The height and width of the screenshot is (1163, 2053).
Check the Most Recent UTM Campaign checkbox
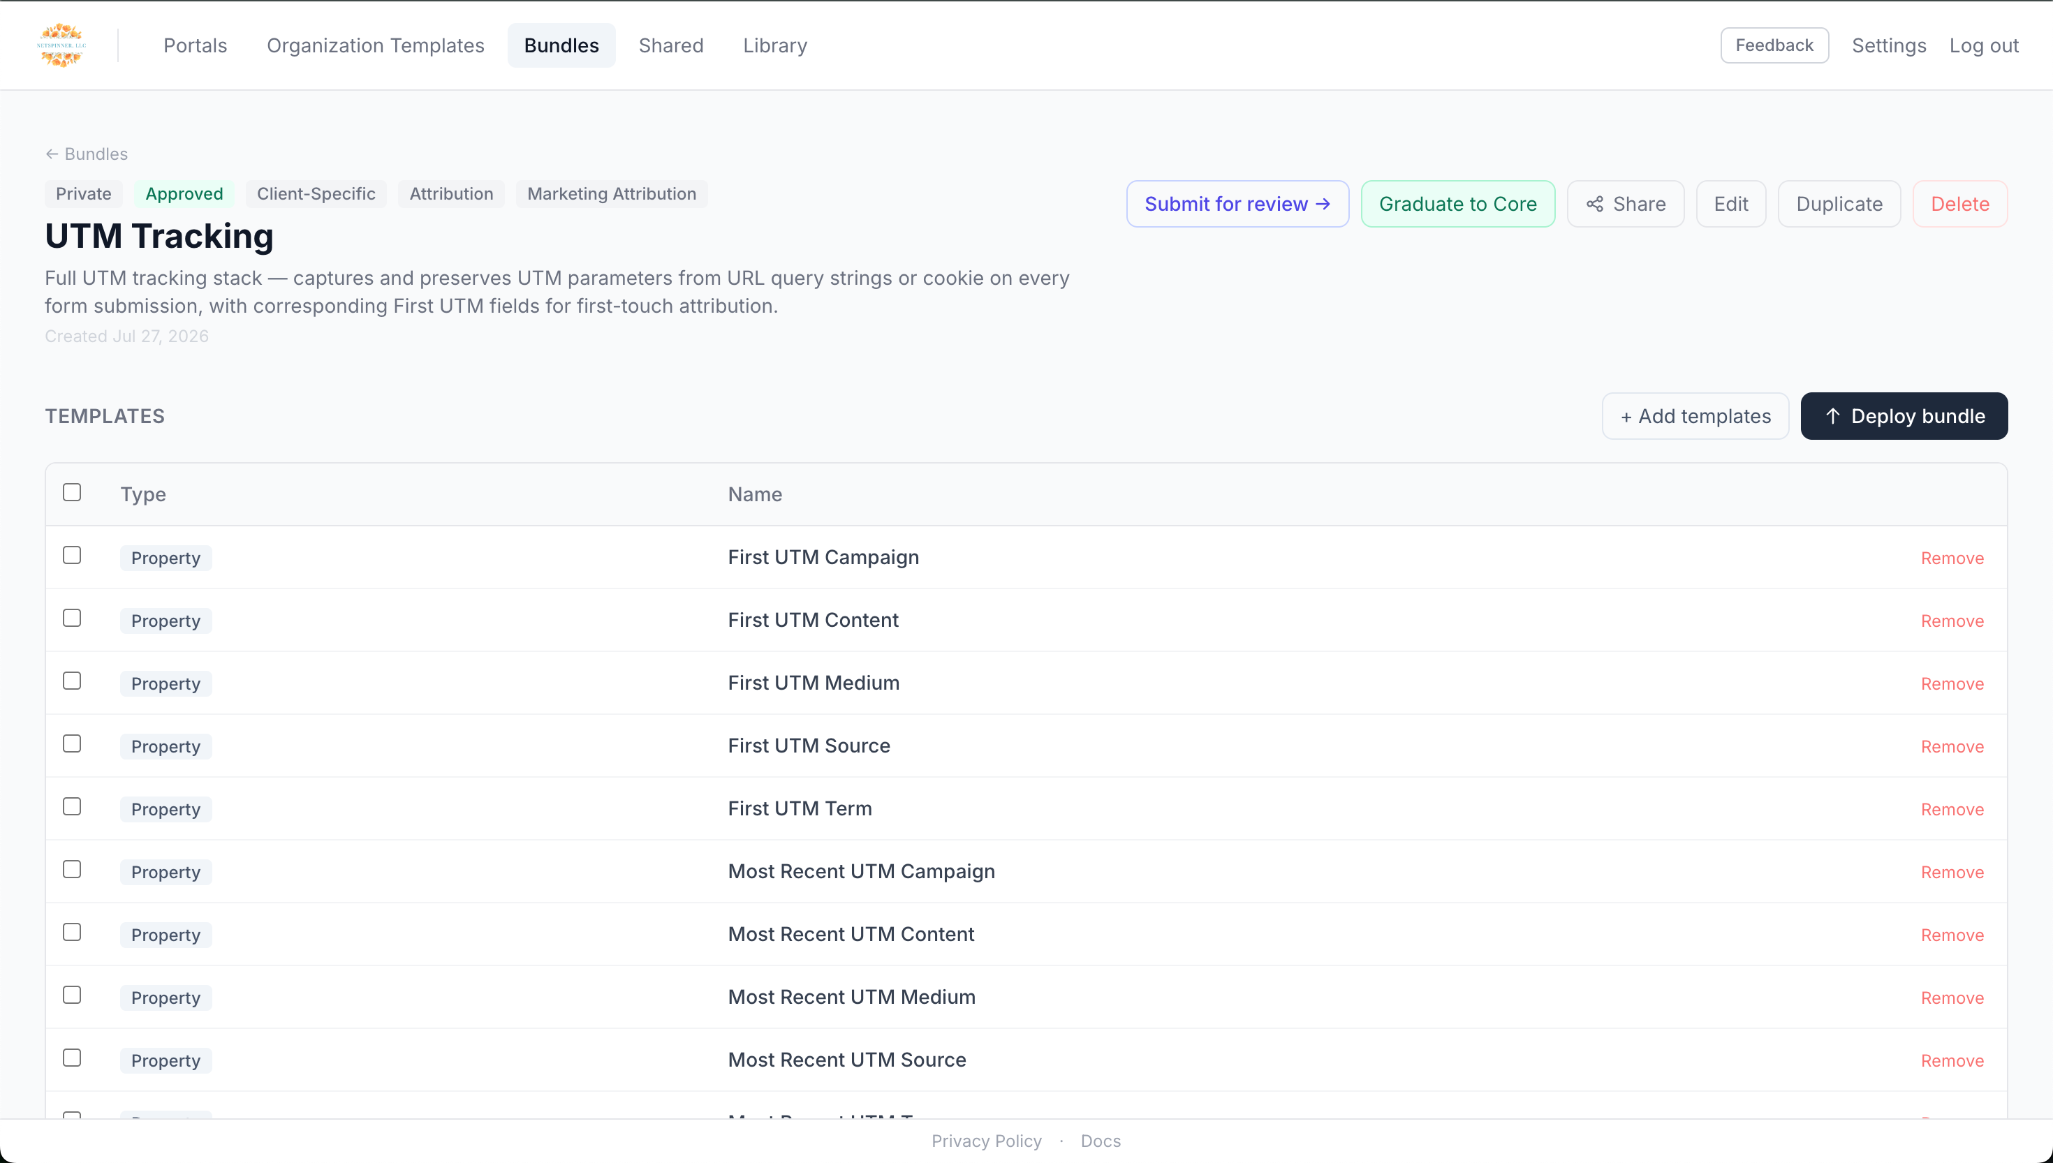tap(72, 869)
